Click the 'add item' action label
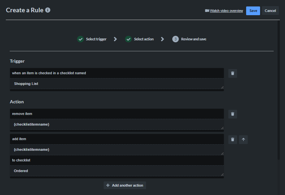The image size is (285, 195). (19, 139)
